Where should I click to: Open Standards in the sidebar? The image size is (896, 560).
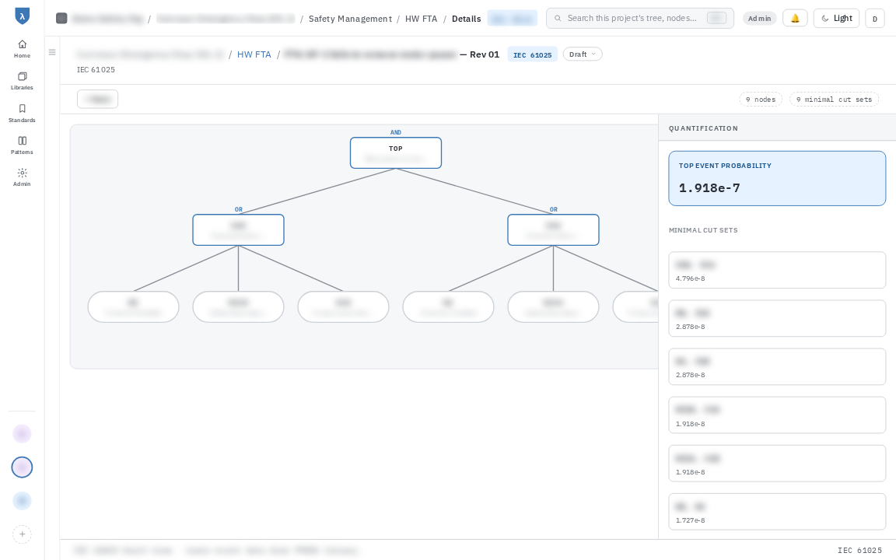click(22, 113)
